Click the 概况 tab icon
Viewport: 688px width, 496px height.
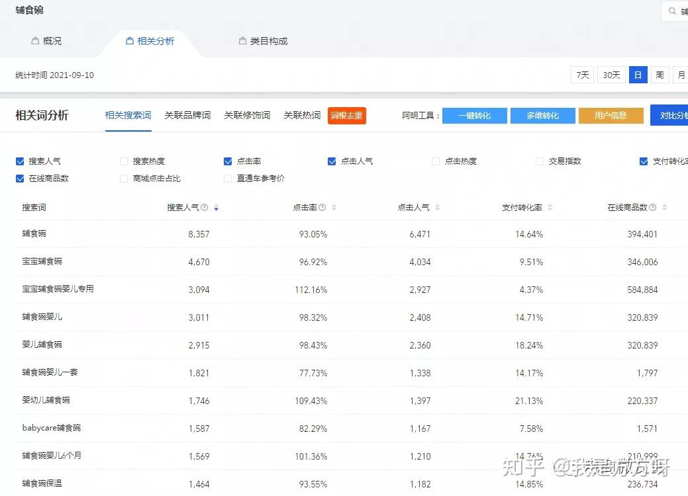(x=35, y=41)
